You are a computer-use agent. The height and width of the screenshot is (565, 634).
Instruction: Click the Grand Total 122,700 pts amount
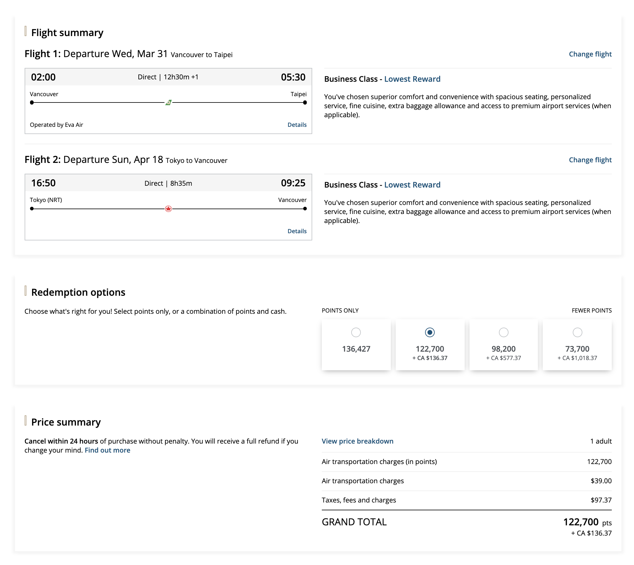[x=580, y=521]
